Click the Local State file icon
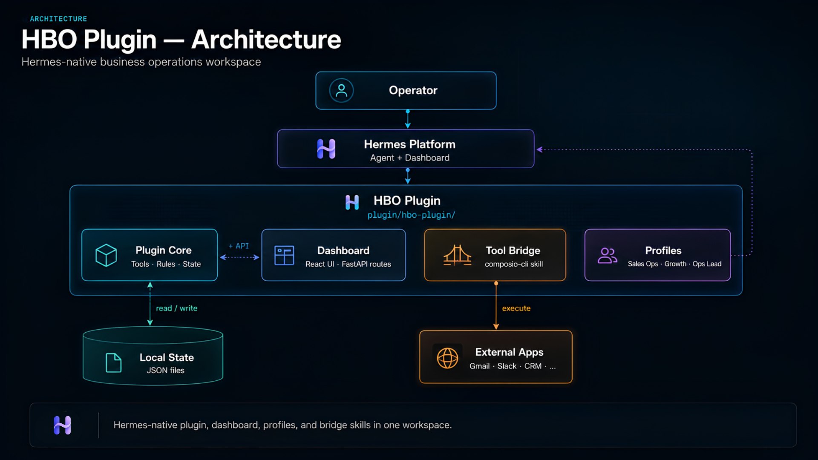The height and width of the screenshot is (460, 818). (113, 363)
